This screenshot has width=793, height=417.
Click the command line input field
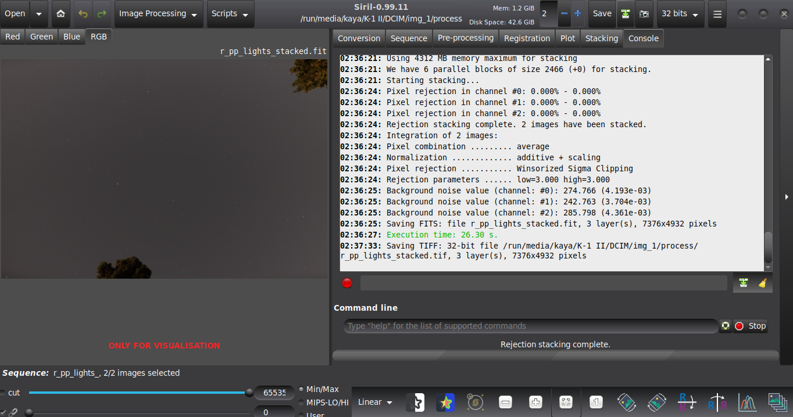coord(530,326)
